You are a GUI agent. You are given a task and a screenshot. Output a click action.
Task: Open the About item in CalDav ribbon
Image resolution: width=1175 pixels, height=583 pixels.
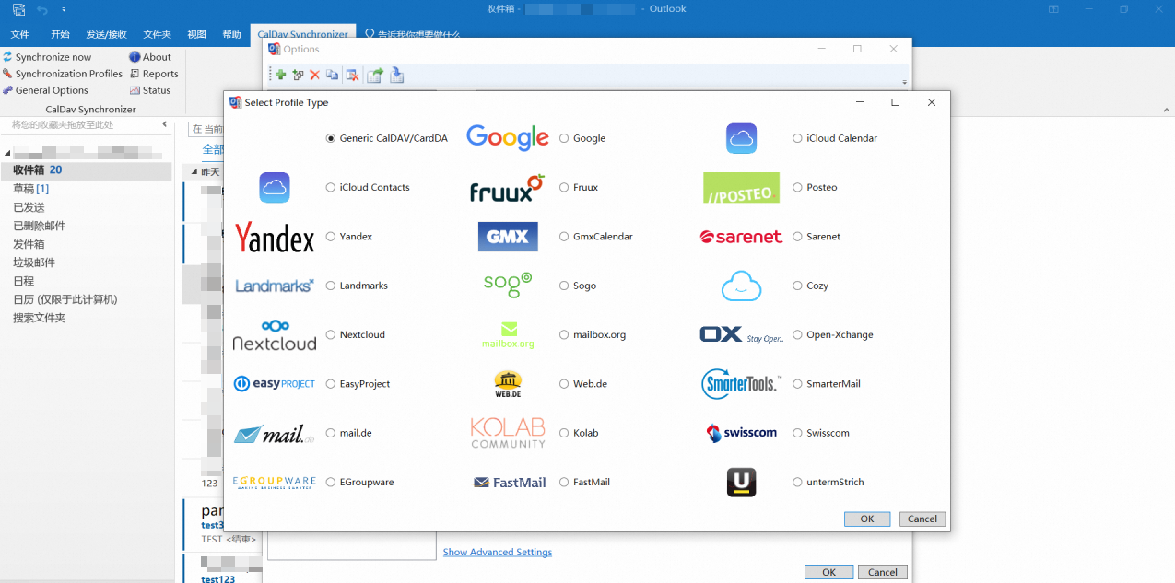coord(150,57)
